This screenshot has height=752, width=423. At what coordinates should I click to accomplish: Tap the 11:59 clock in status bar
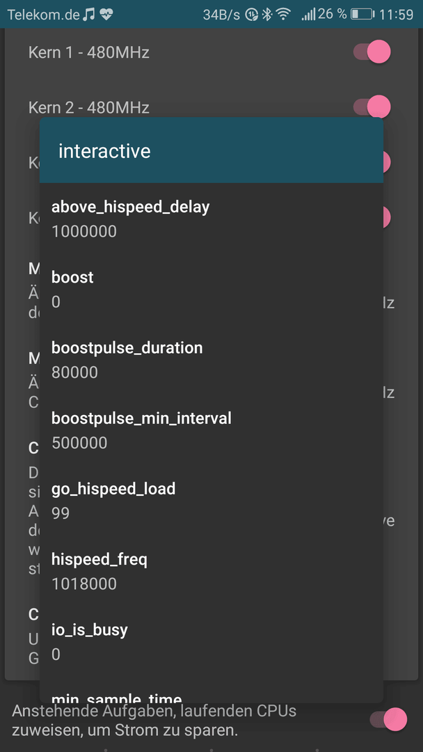pyautogui.click(x=396, y=15)
